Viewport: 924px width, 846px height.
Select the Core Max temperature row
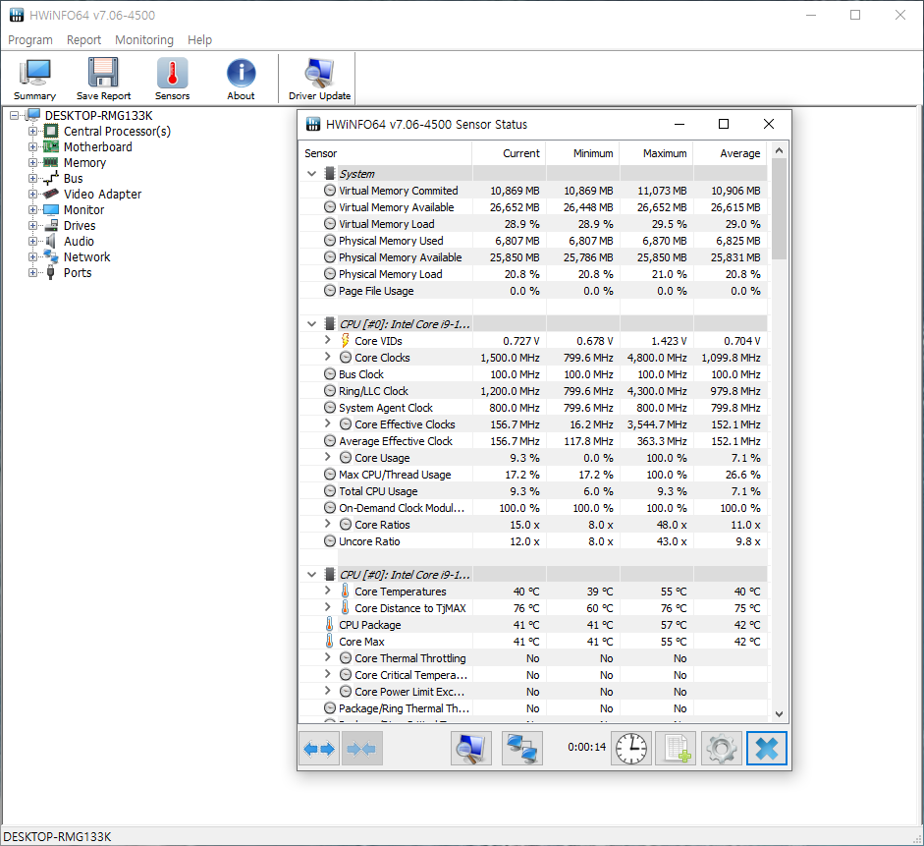[533, 642]
